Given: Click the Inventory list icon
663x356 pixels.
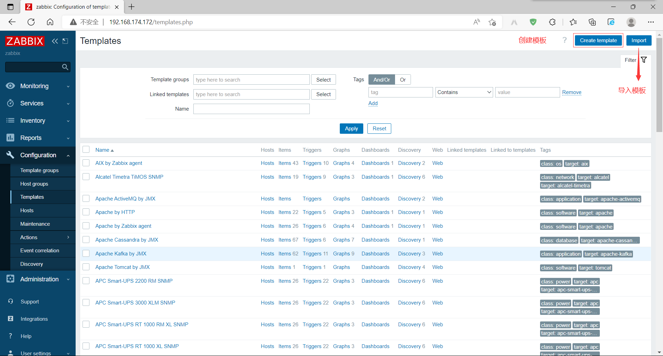Looking at the screenshot, I should [x=10, y=120].
